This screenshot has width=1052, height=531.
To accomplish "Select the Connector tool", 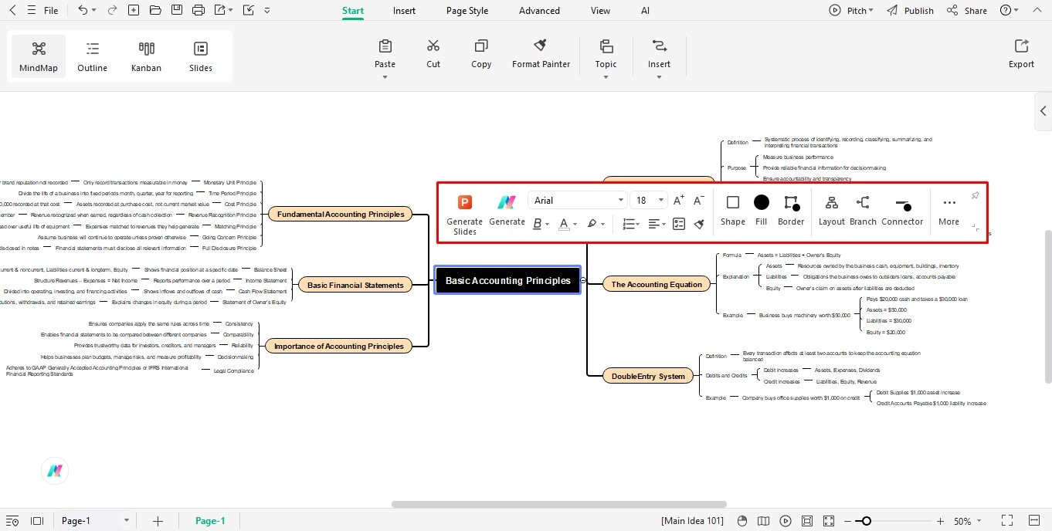I will (x=902, y=209).
